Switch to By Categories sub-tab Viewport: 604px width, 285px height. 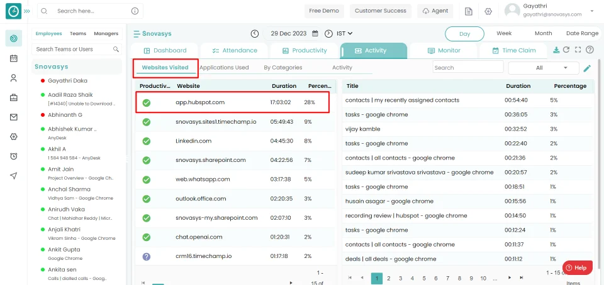point(282,68)
